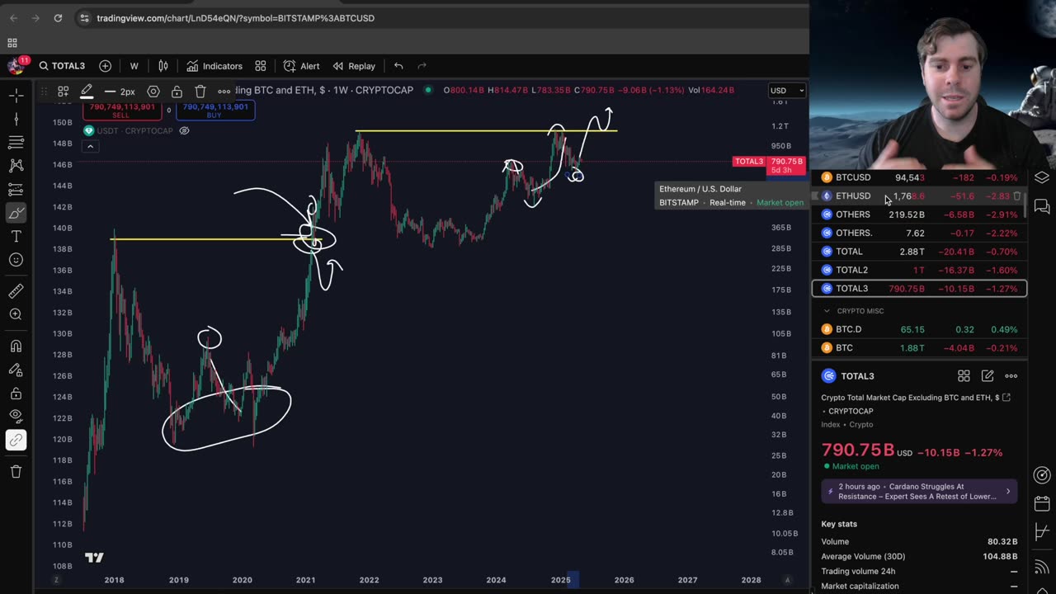The height and width of the screenshot is (594, 1056).
Task: Open the forecasting and measurement tools
Action: [x=16, y=190]
